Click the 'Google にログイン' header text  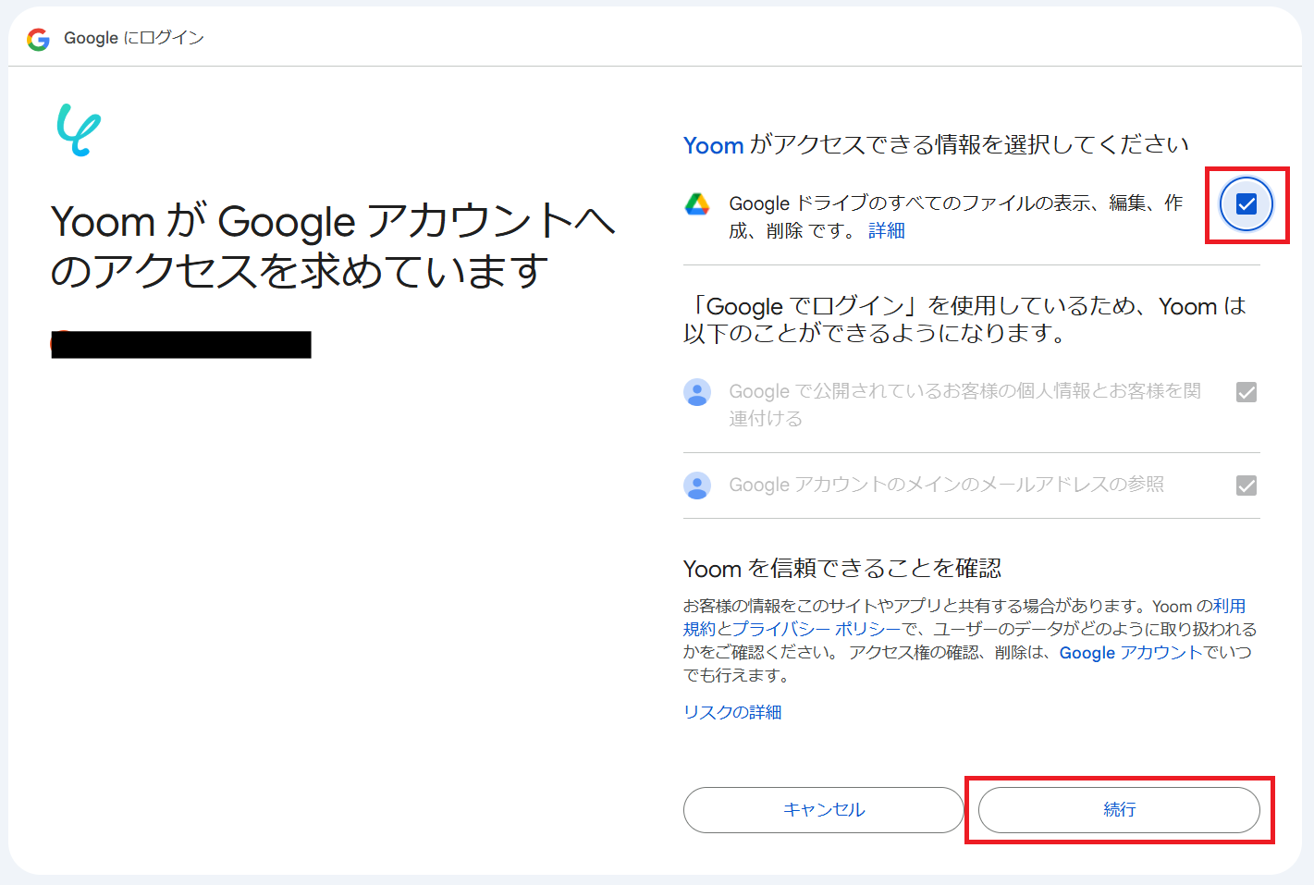(134, 38)
